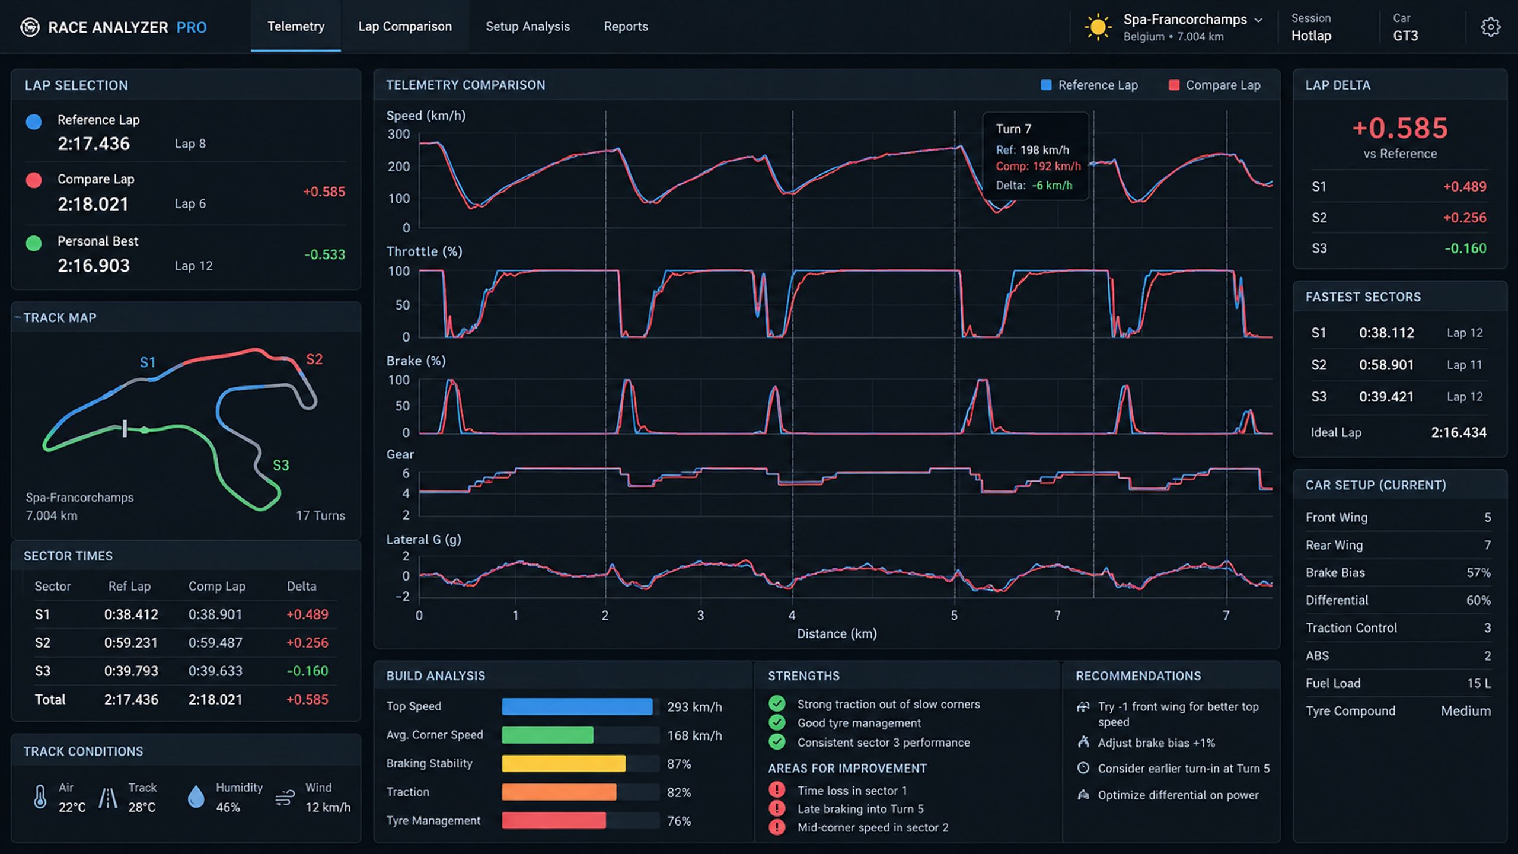Click the Braking Stability yellow bar

click(563, 763)
